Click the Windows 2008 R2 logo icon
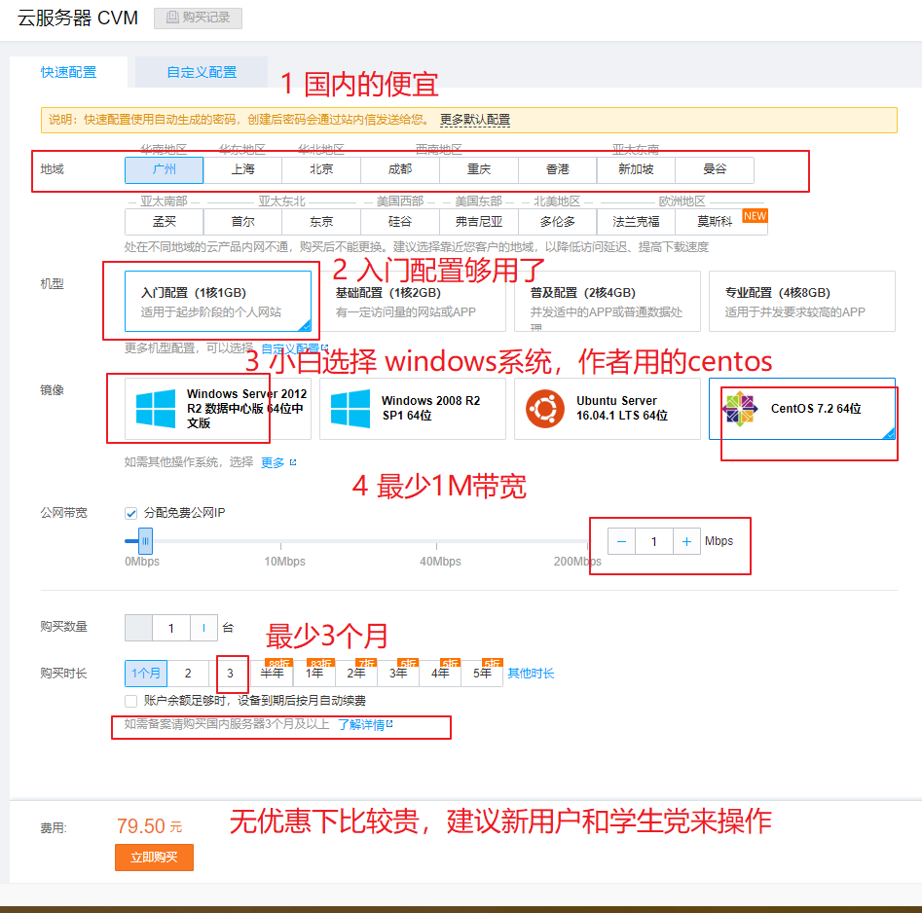 (350, 409)
